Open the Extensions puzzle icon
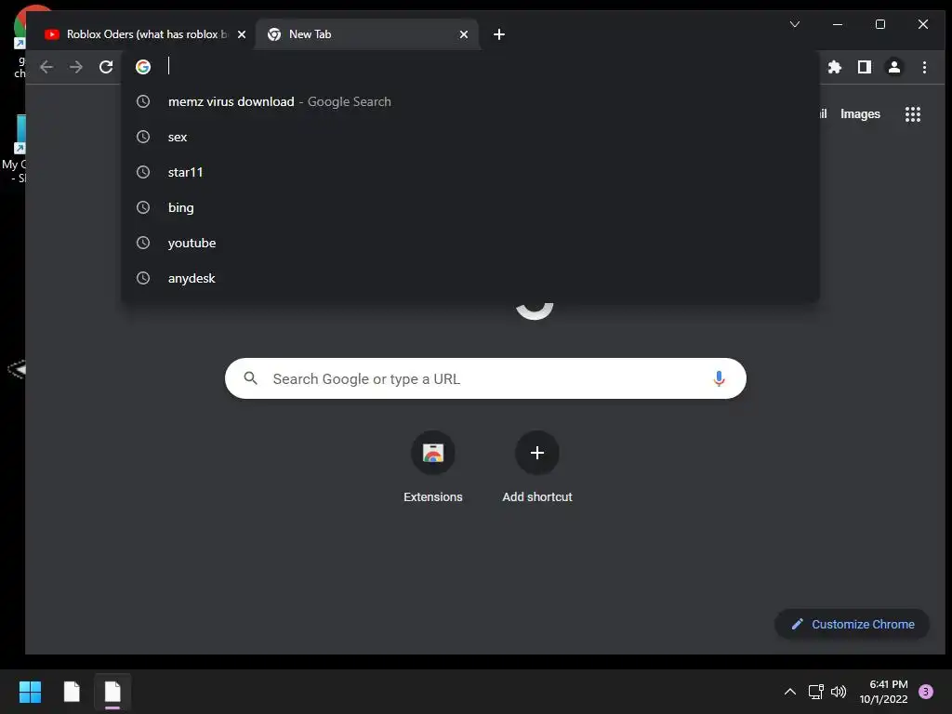Image resolution: width=952 pixels, height=714 pixels. (835, 67)
